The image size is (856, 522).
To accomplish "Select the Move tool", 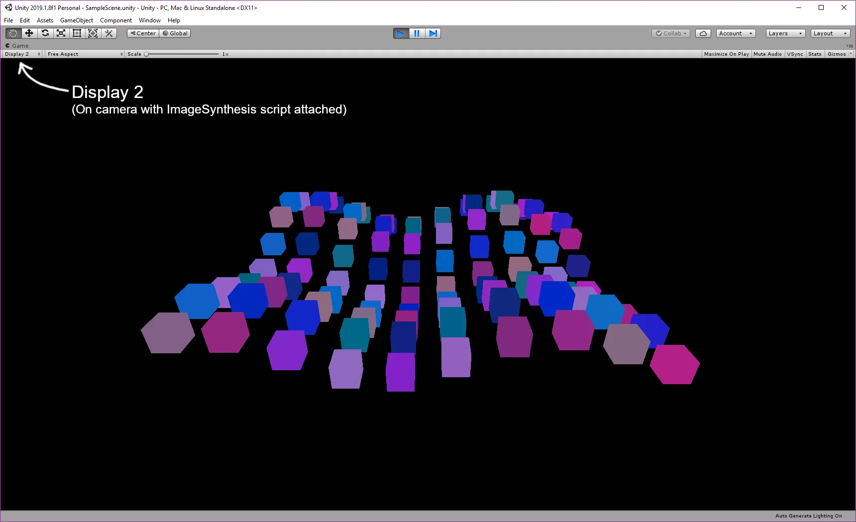I will click(29, 33).
